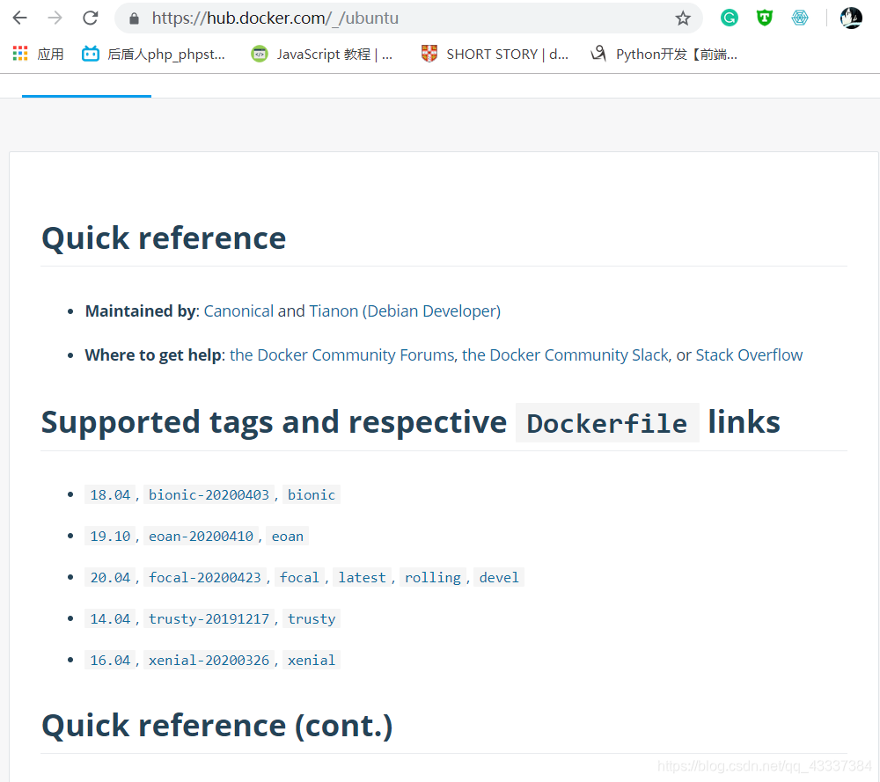
Task: Click the trusty-20191217 tag link
Action: [x=209, y=618]
